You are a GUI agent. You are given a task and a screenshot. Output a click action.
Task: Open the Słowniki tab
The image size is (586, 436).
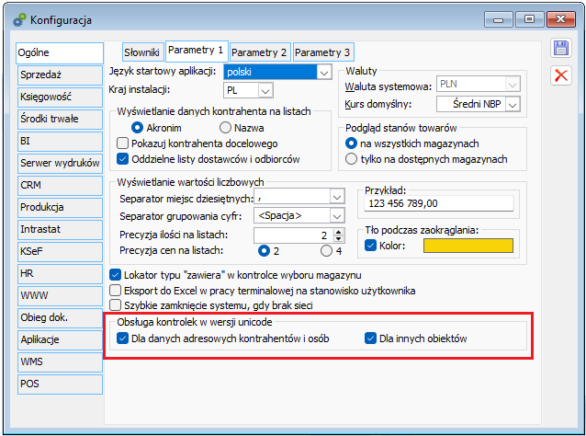[x=143, y=52]
